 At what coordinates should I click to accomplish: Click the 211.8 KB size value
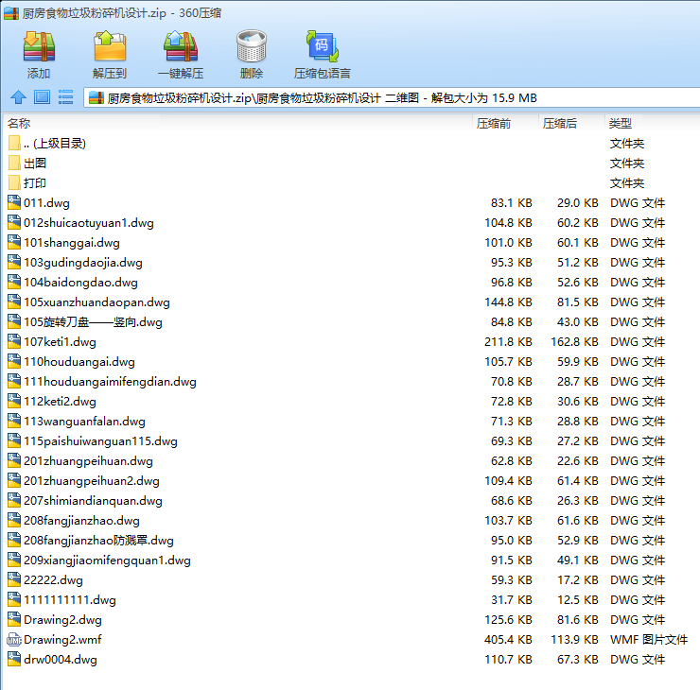(x=508, y=341)
